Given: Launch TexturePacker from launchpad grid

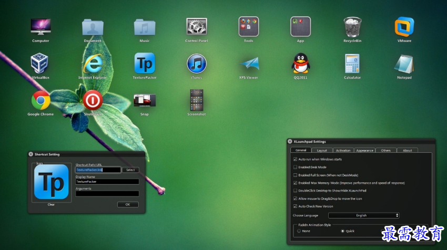Looking at the screenshot, I should [x=145, y=63].
